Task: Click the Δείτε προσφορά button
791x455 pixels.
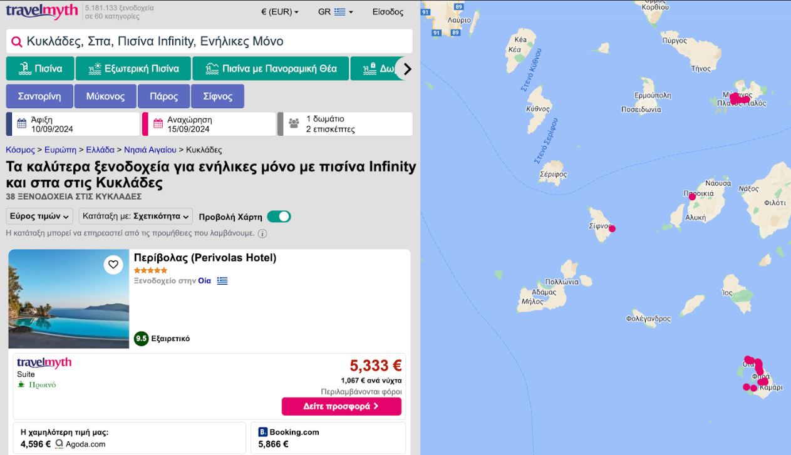Action: pyautogui.click(x=341, y=406)
